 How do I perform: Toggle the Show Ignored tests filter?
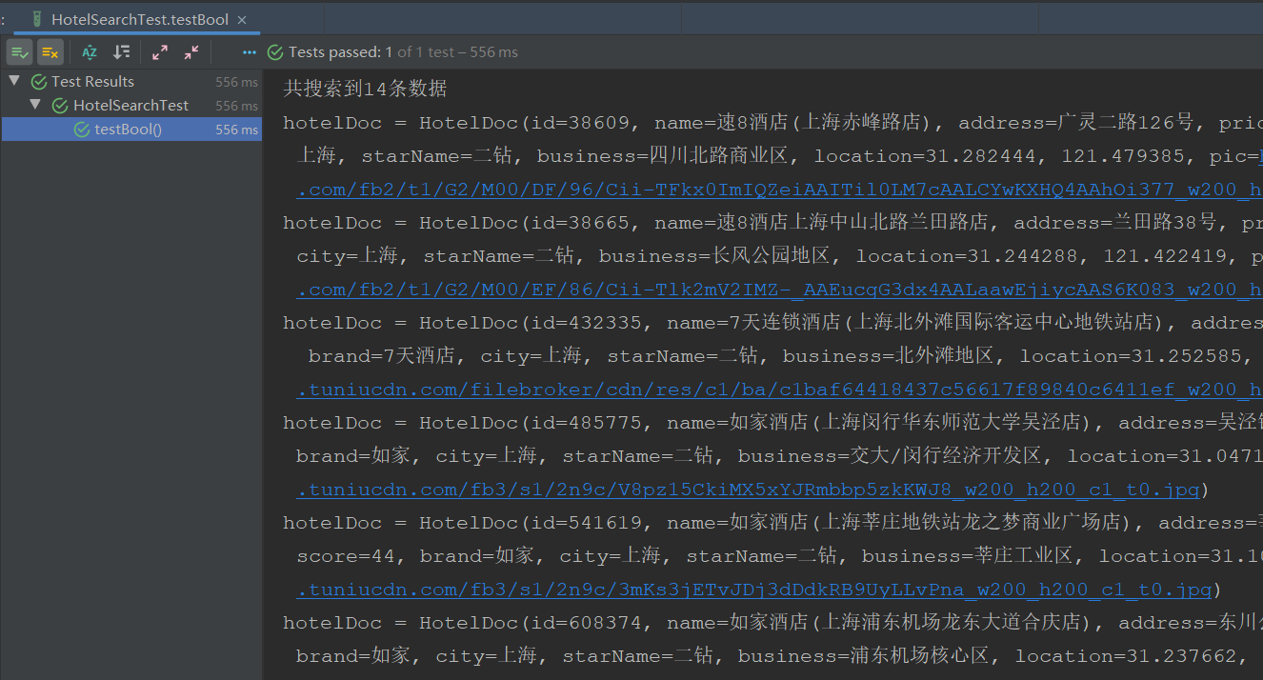coord(50,52)
